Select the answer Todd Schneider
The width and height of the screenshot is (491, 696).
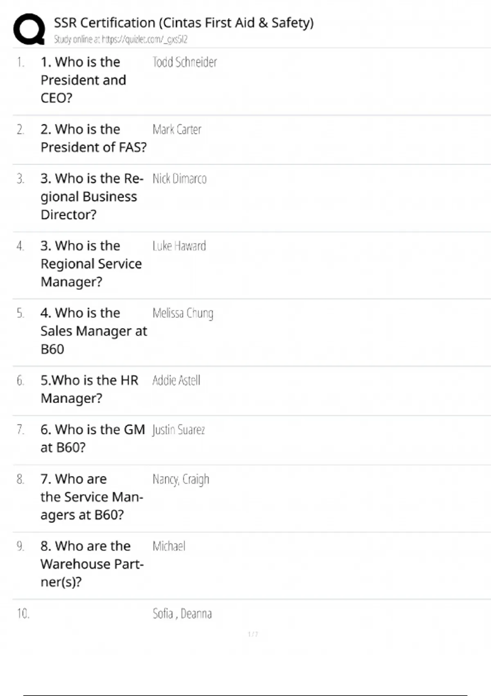point(185,62)
